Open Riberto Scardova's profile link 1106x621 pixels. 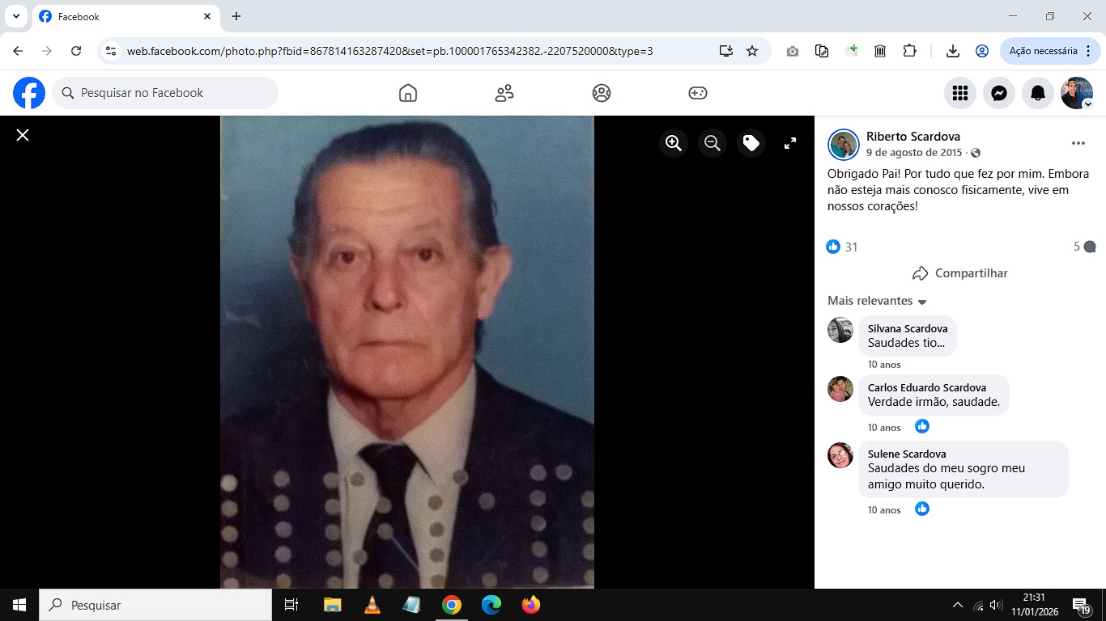coord(912,136)
